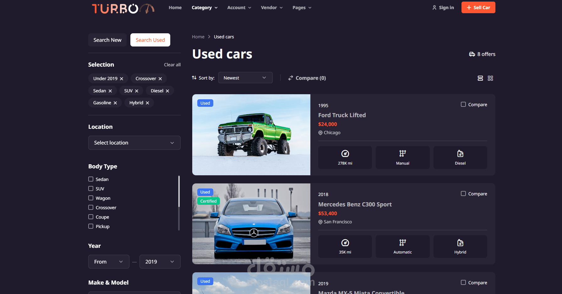Select the Search Used tab
The width and height of the screenshot is (562, 294).
(150, 40)
